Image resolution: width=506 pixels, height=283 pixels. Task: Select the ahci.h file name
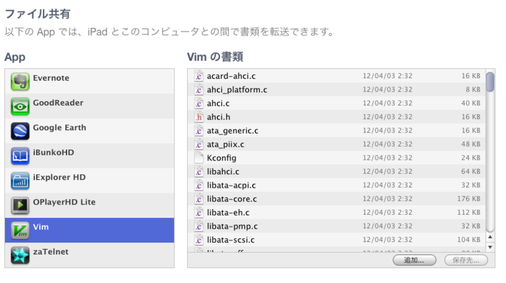218,117
